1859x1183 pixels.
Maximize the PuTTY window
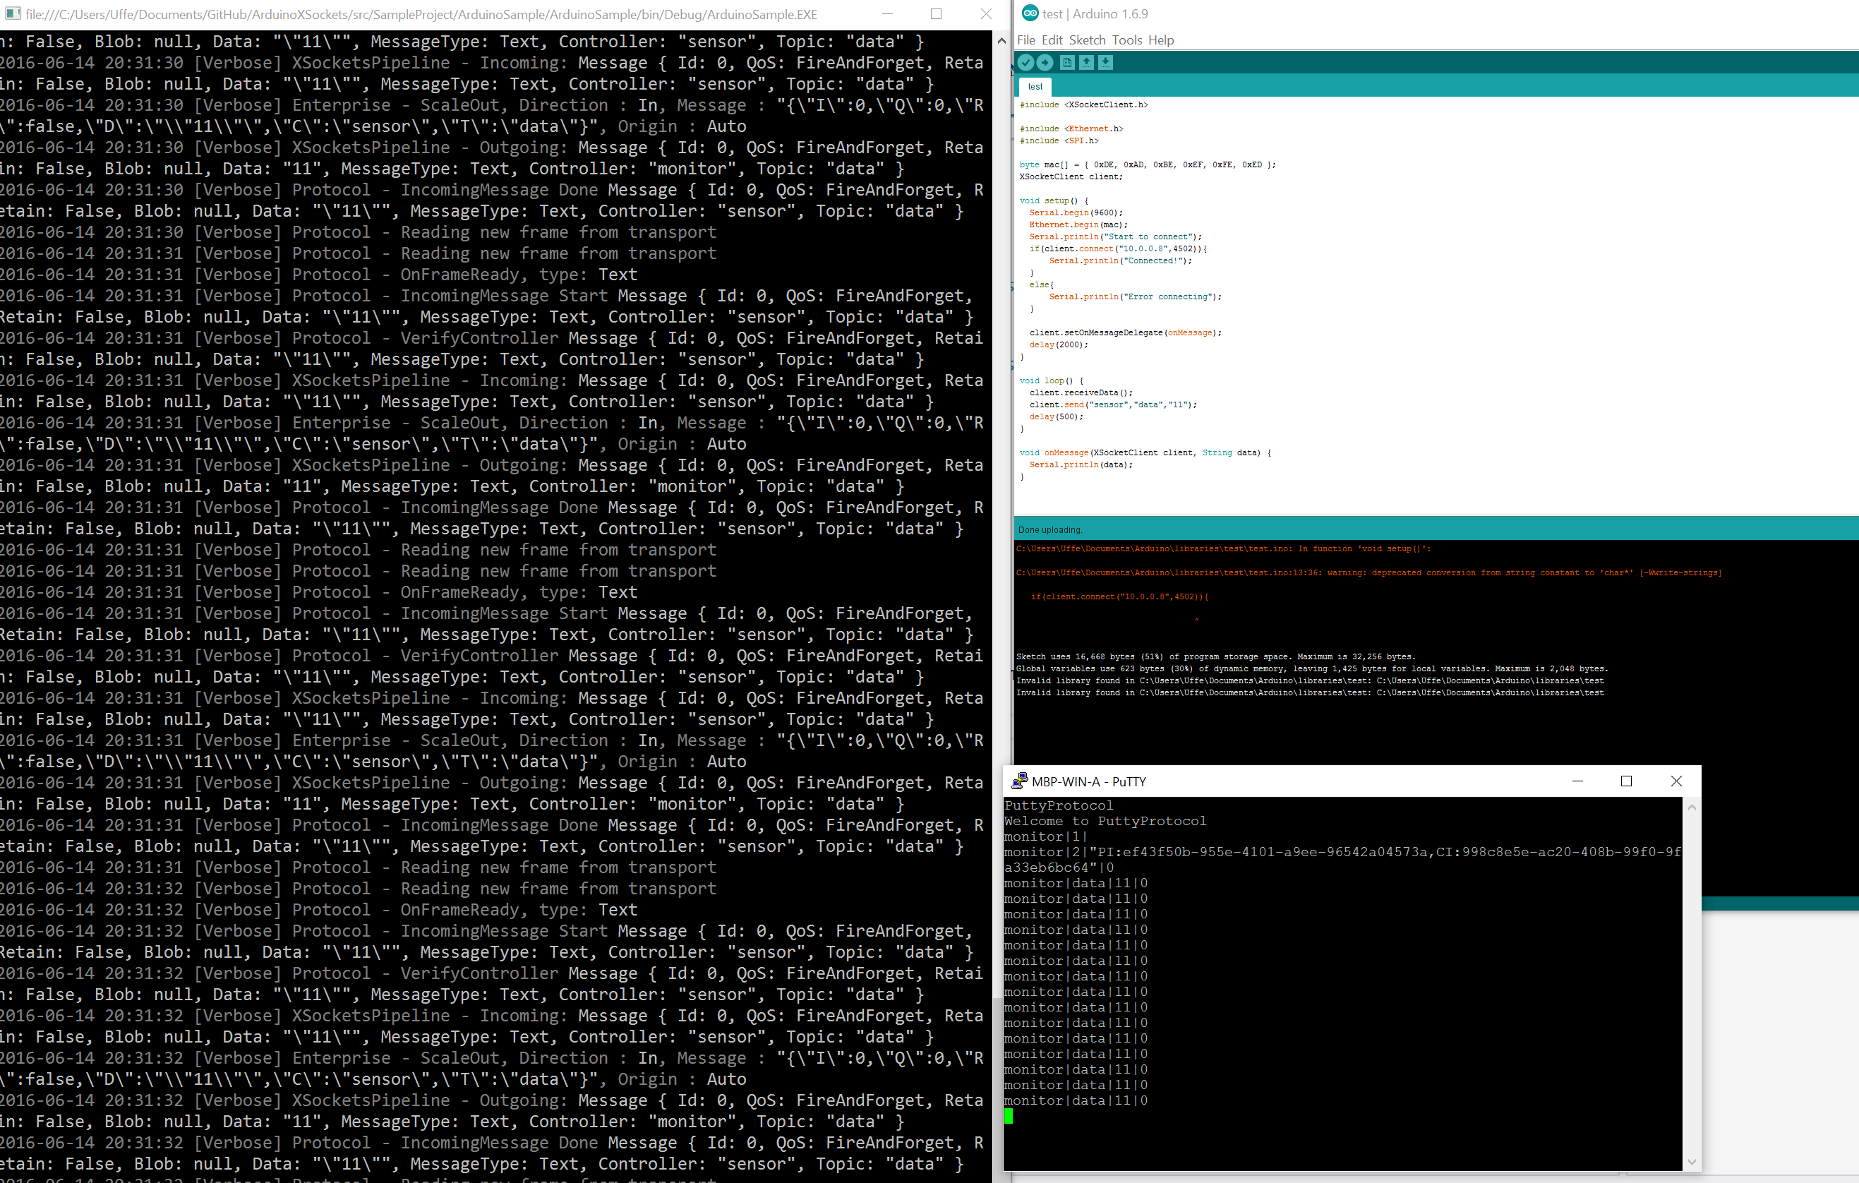pyautogui.click(x=1626, y=781)
